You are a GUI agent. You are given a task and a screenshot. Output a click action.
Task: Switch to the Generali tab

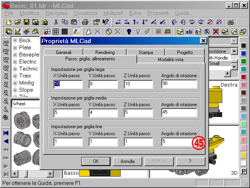click(63, 52)
